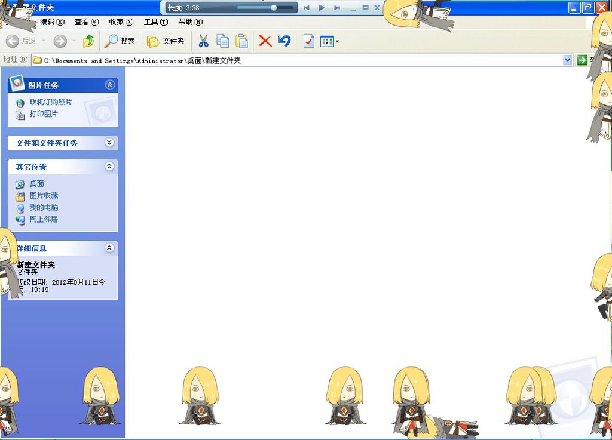Click the red Delete X icon

(x=265, y=41)
